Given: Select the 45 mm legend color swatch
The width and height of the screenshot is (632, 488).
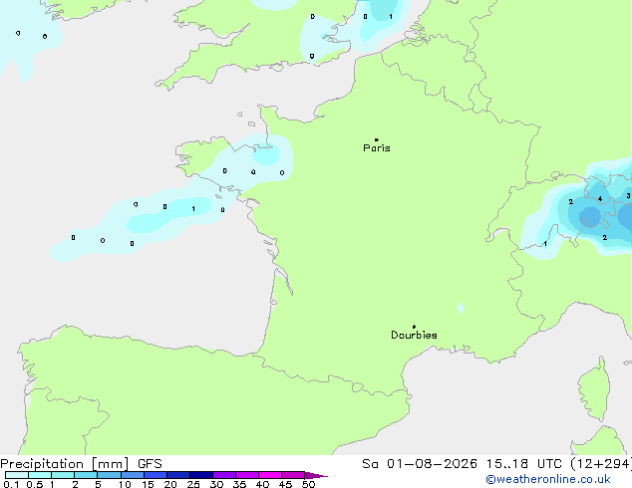Looking at the screenshot, I should click(293, 475).
